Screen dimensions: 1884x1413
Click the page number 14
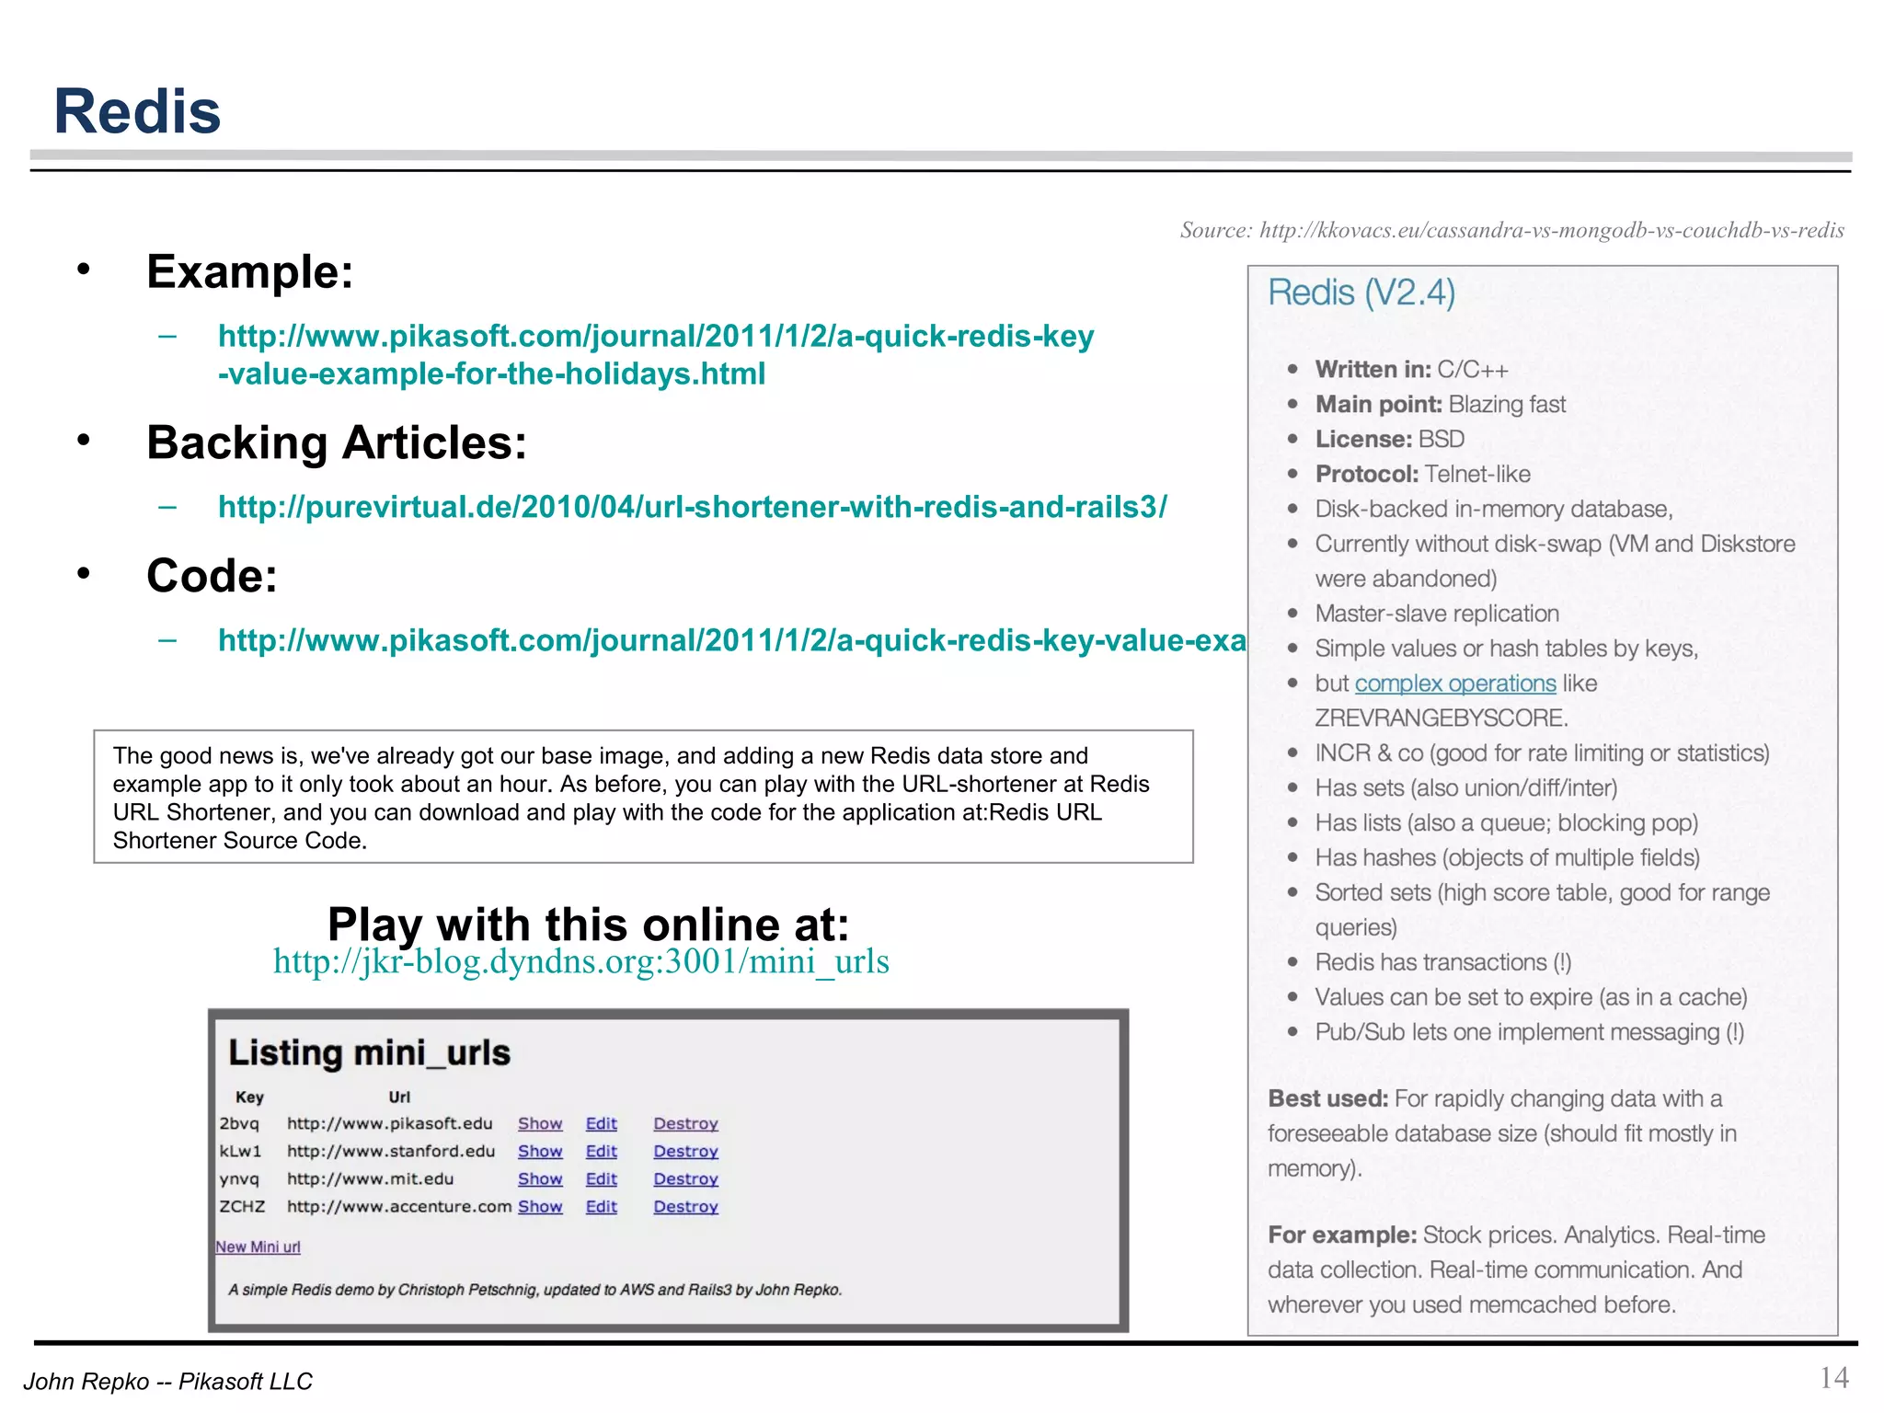1833,1377
